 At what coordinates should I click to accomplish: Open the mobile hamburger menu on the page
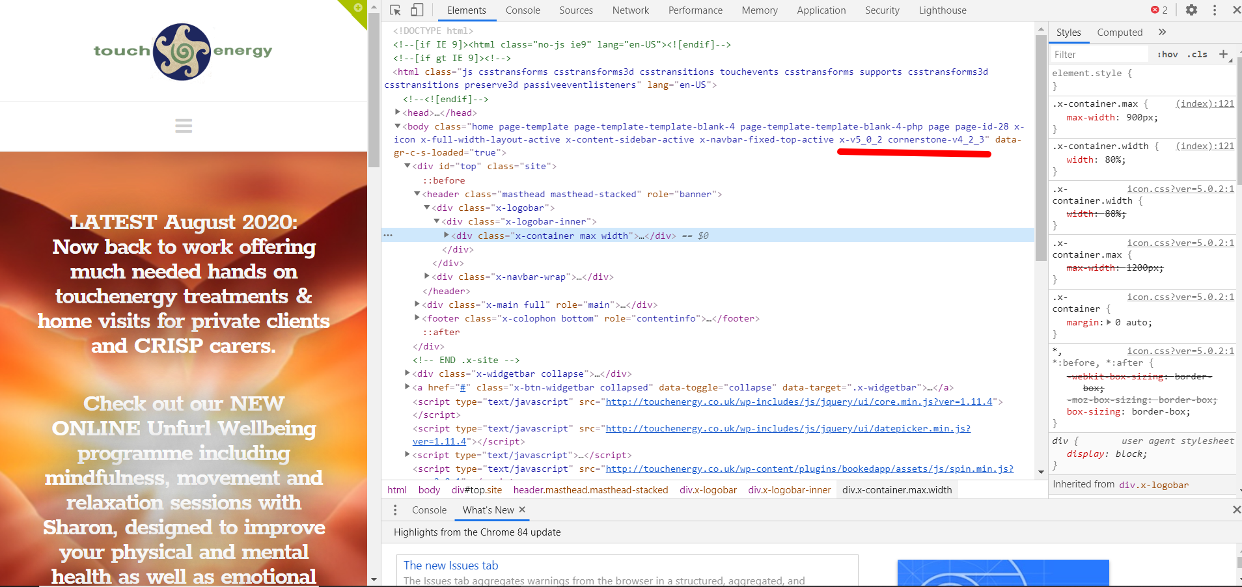click(x=184, y=126)
